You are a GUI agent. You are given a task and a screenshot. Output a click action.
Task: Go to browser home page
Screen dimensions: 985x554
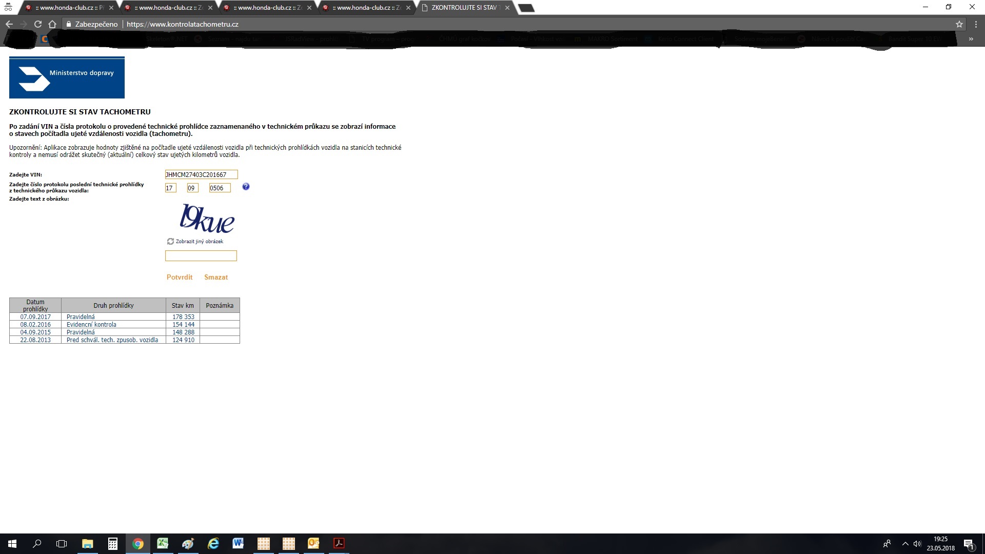click(52, 24)
